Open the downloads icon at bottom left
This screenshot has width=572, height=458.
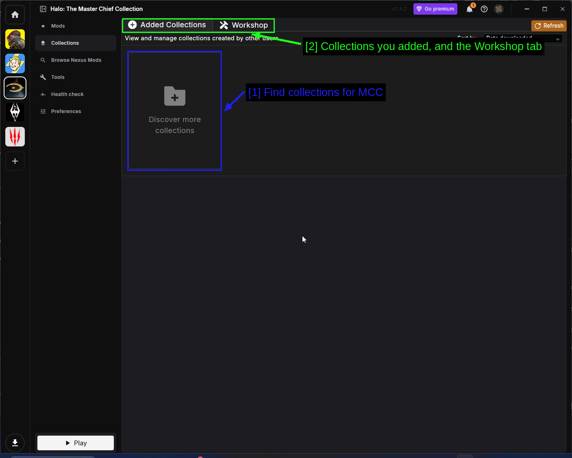pyautogui.click(x=15, y=443)
